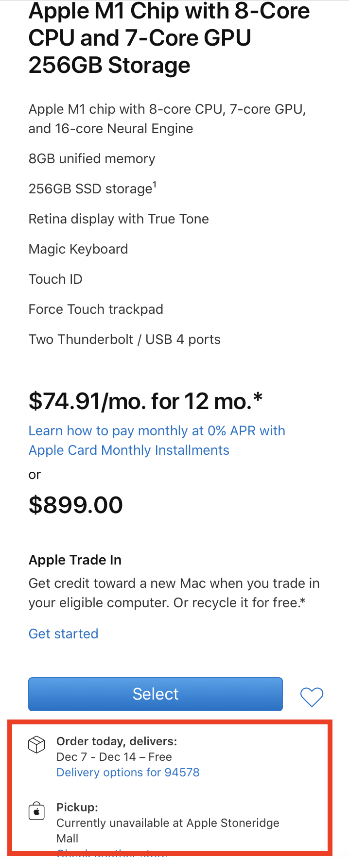Viewport: 349px width, 857px height.
Task: Click the 'Apple Trade In' heading
Action: tap(75, 560)
